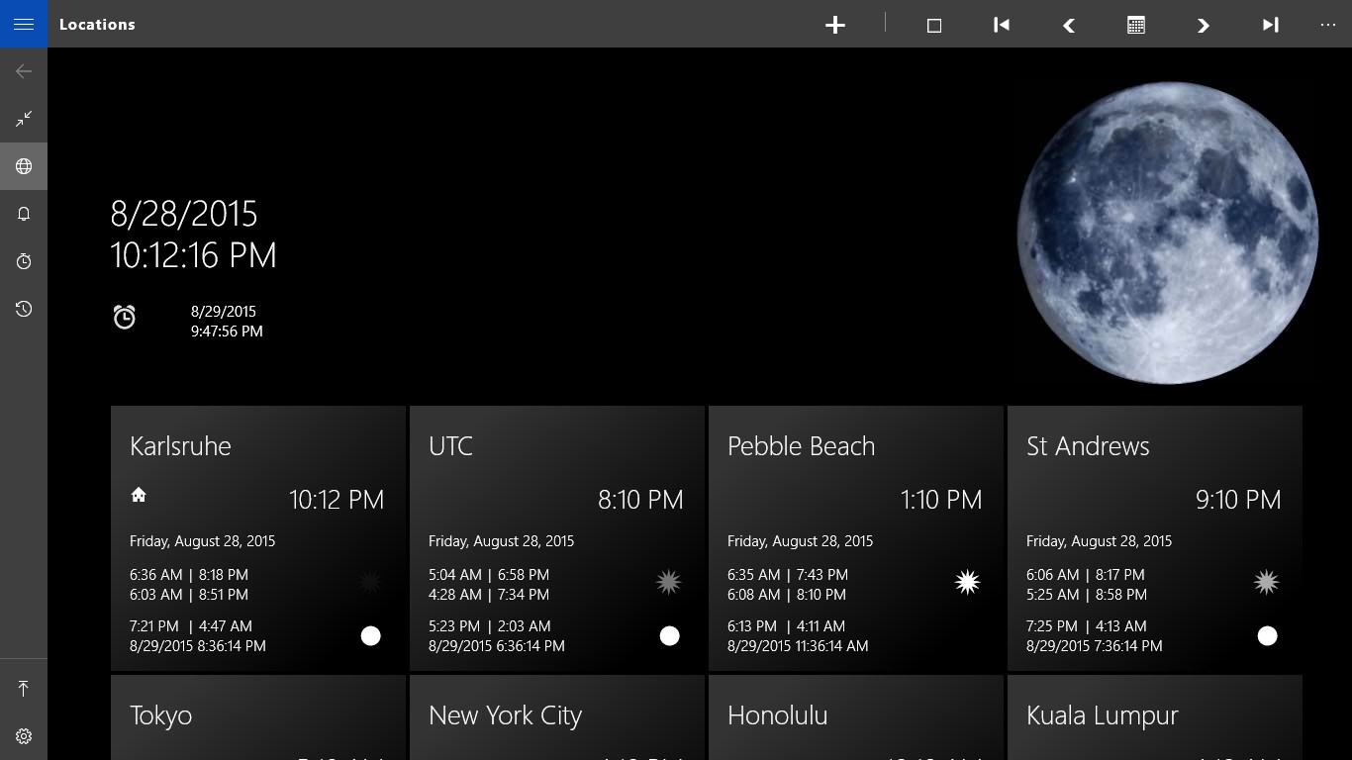The height and width of the screenshot is (760, 1352).
Task: Open the alarms bell page
Action: [24, 214]
